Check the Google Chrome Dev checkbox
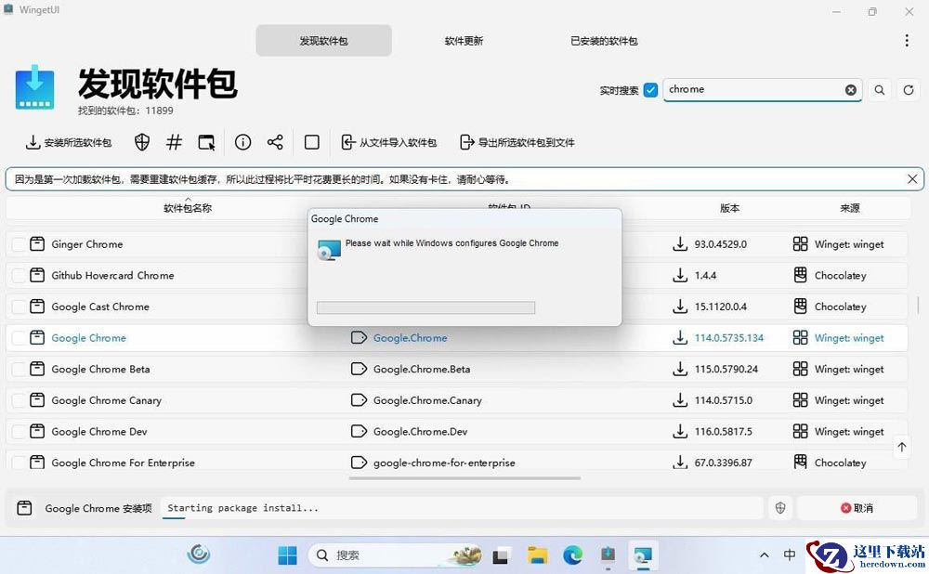Image resolution: width=929 pixels, height=574 pixels. click(20, 431)
